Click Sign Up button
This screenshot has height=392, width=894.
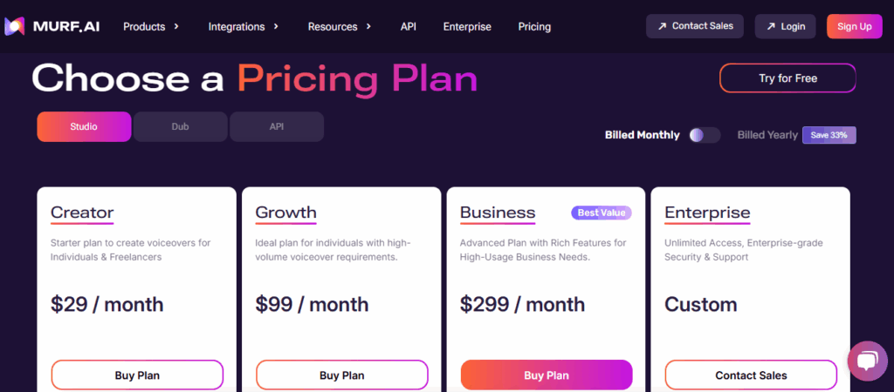(x=854, y=26)
